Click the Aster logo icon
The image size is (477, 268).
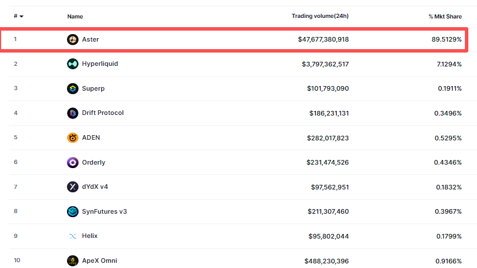tap(72, 39)
